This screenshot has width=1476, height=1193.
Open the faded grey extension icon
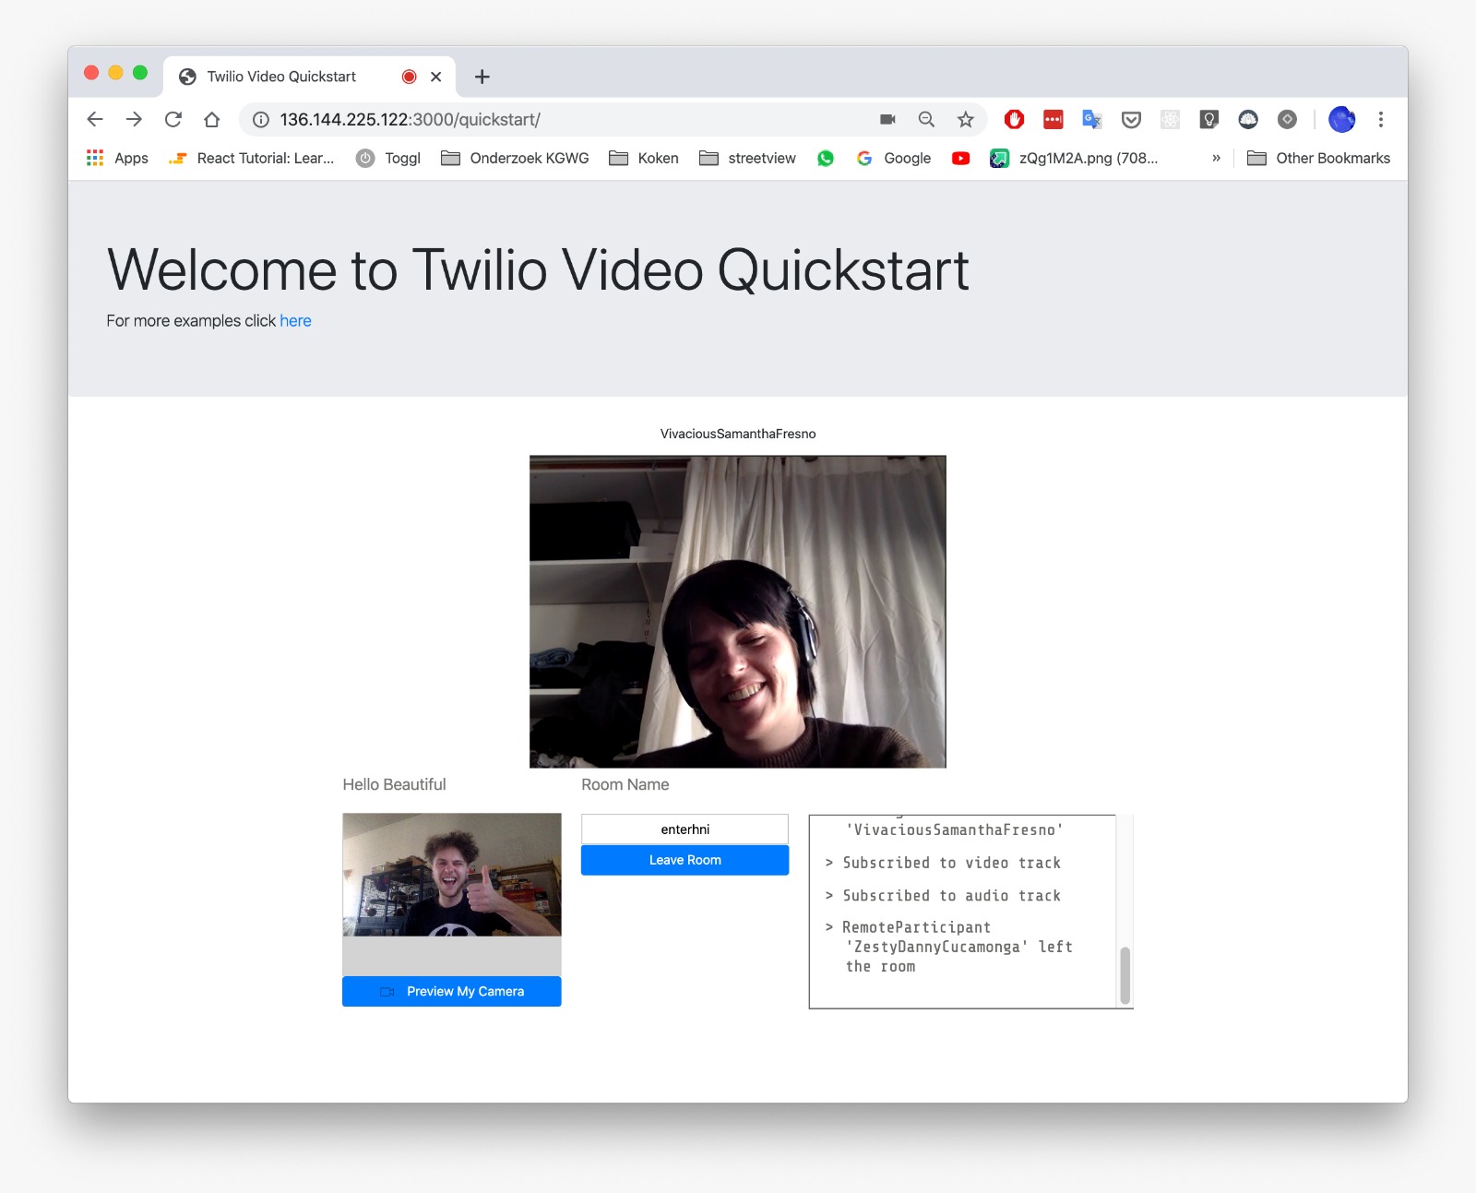(1170, 119)
